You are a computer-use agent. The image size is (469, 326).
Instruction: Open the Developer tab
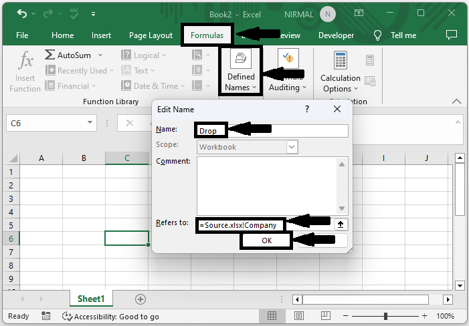point(336,35)
